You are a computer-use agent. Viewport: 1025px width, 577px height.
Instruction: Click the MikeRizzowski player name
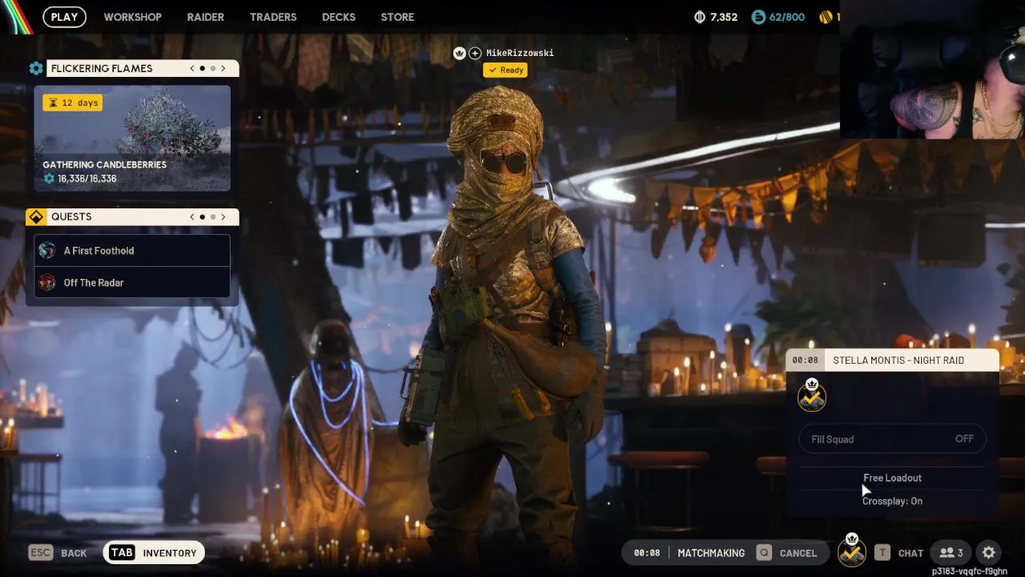[x=520, y=53]
